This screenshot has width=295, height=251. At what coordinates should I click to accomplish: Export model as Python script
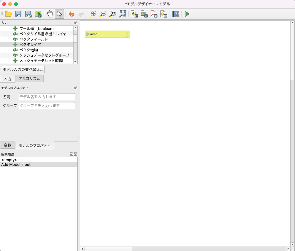tap(134, 14)
